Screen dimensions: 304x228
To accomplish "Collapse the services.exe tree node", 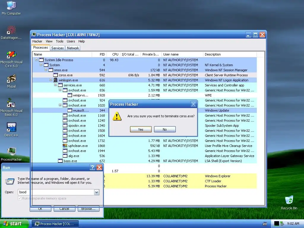I will pyautogui.click(x=55, y=85).
